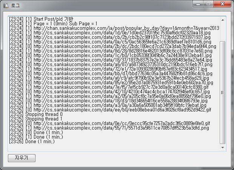Click the bbd77634c05a3a447682f9b81d86c4c6.jpg line

coord(111,74)
